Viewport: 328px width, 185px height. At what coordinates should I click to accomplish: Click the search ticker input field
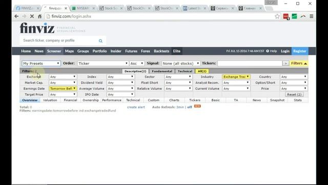59,41
